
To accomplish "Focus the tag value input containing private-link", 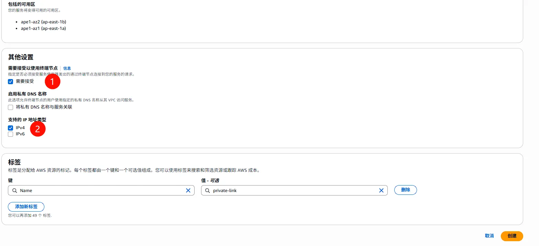I will pos(292,190).
